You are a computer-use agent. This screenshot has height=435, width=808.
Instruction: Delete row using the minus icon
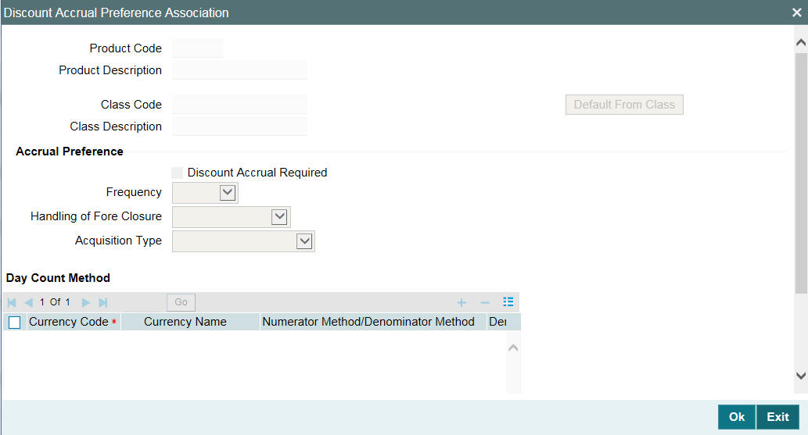coord(485,303)
